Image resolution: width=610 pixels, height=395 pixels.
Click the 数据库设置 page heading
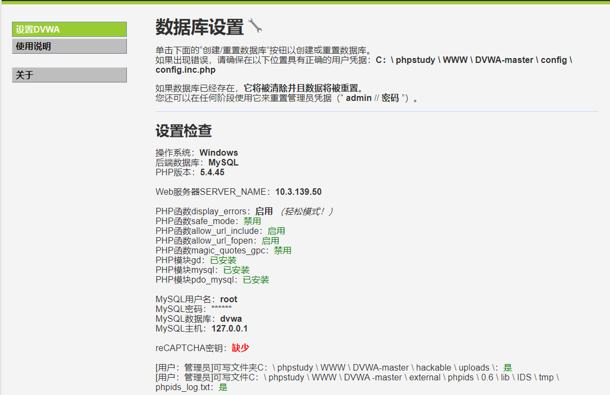(200, 27)
